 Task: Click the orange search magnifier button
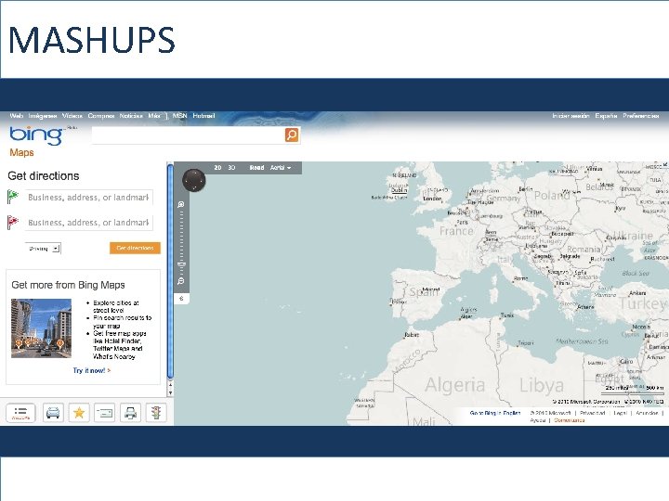(x=292, y=135)
